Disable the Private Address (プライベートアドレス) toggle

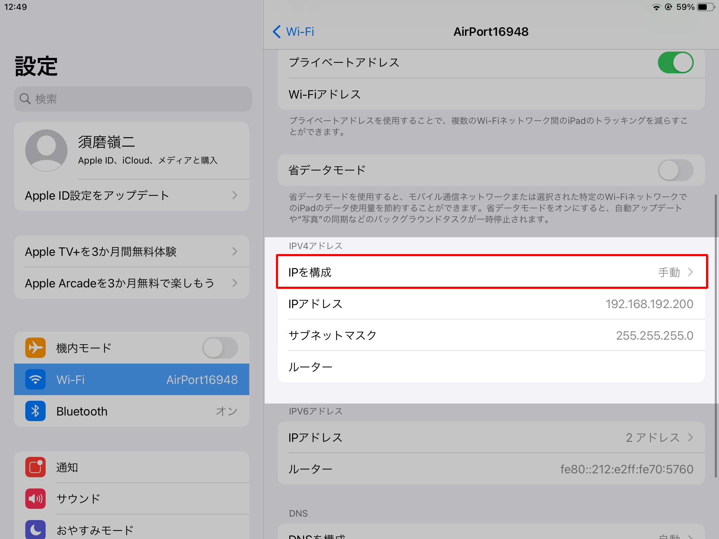click(675, 63)
